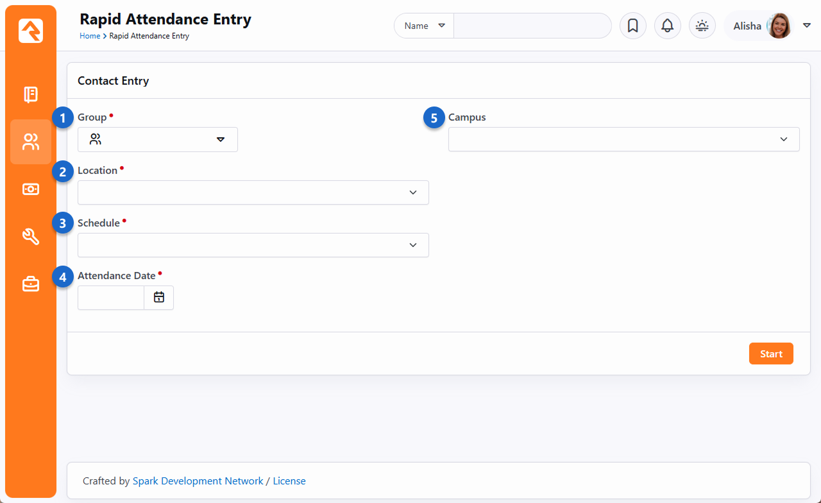
Task: Open the Admin briefcase icon in sidebar
Action: click(x=31, y=284)
